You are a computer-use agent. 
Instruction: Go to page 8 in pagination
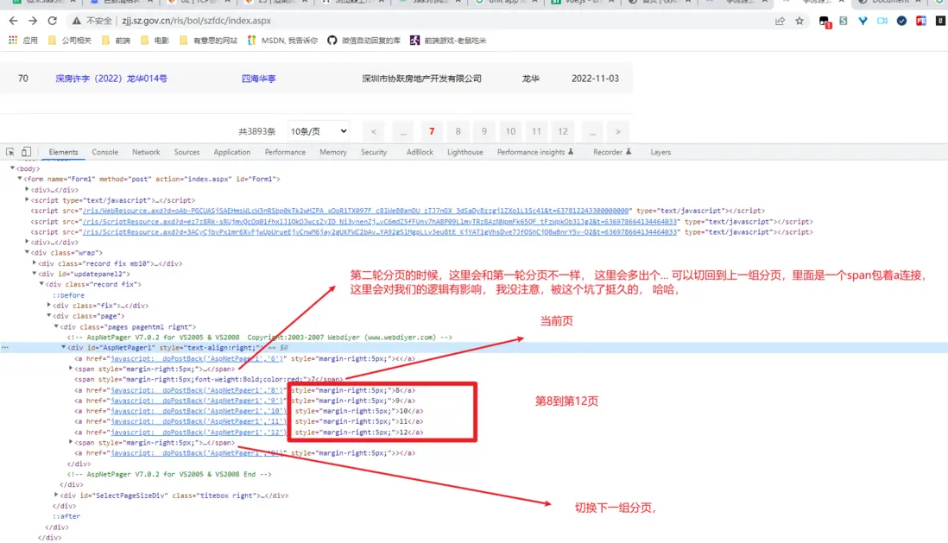(x=458, y=131)
